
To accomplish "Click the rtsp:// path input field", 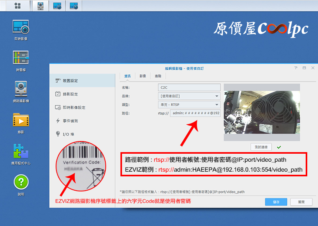I will (x=195, y=113).
